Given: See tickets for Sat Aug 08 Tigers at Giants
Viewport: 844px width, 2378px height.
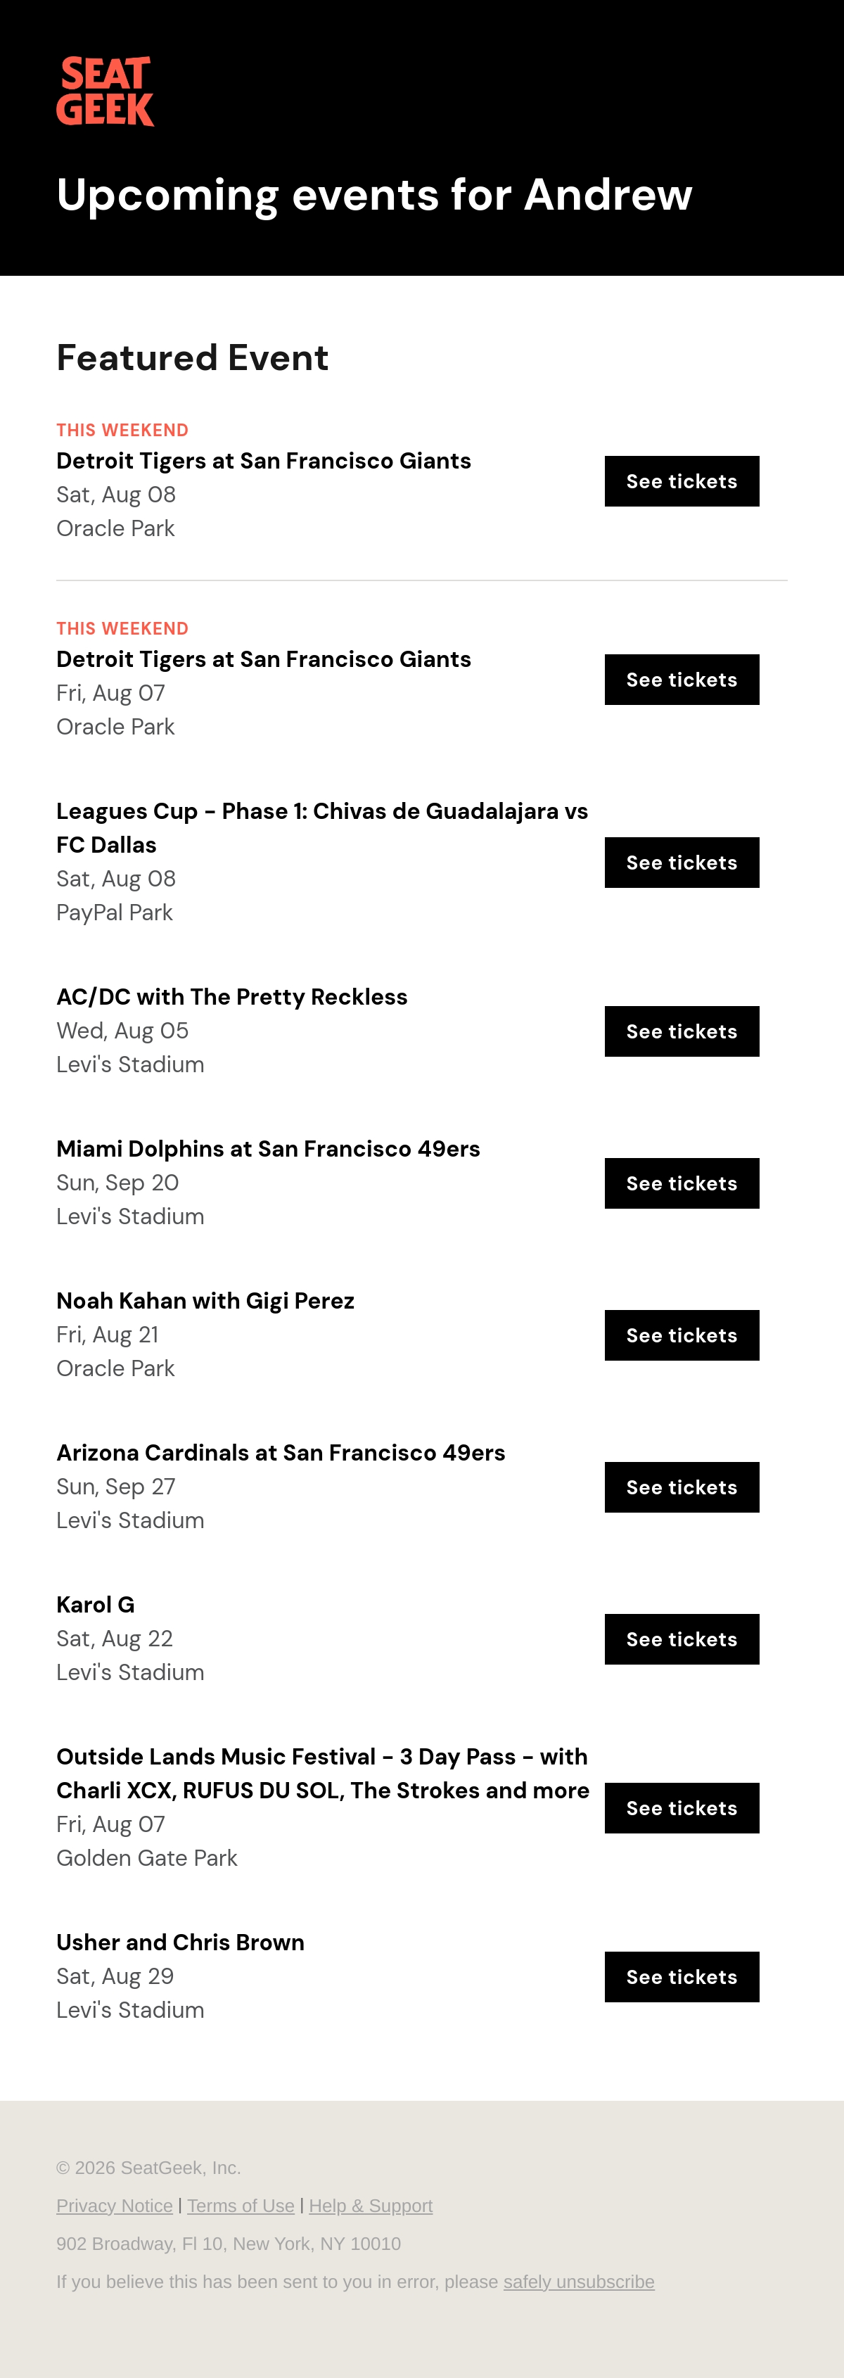Looking at the screenshot, I should point(682,481).
